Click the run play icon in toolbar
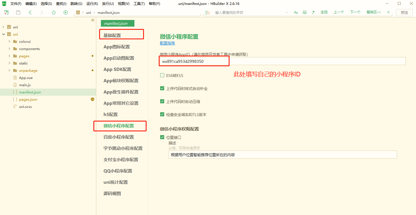This screenshot has width=416, height=215. (x=66, y=12)
